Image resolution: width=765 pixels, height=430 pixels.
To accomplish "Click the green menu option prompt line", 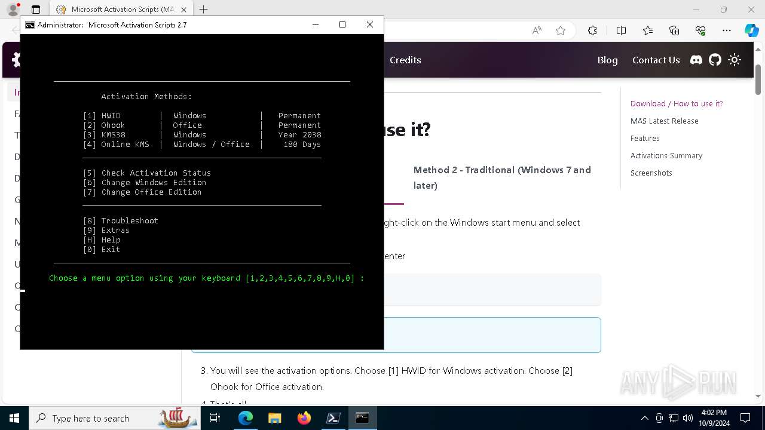I will pyautogui.click(x=207, y=278).
